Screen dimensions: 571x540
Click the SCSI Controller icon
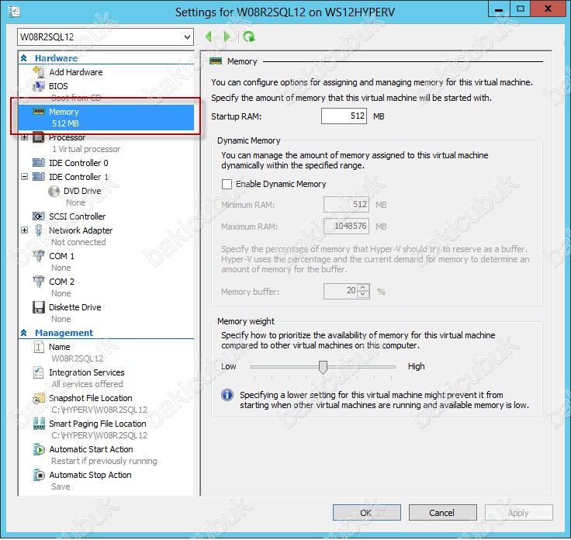pyautogui.click(x=39, y=216)
